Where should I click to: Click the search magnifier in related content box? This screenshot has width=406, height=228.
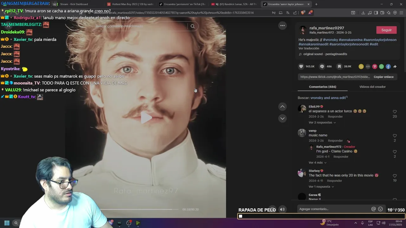[x=193, y=26]
